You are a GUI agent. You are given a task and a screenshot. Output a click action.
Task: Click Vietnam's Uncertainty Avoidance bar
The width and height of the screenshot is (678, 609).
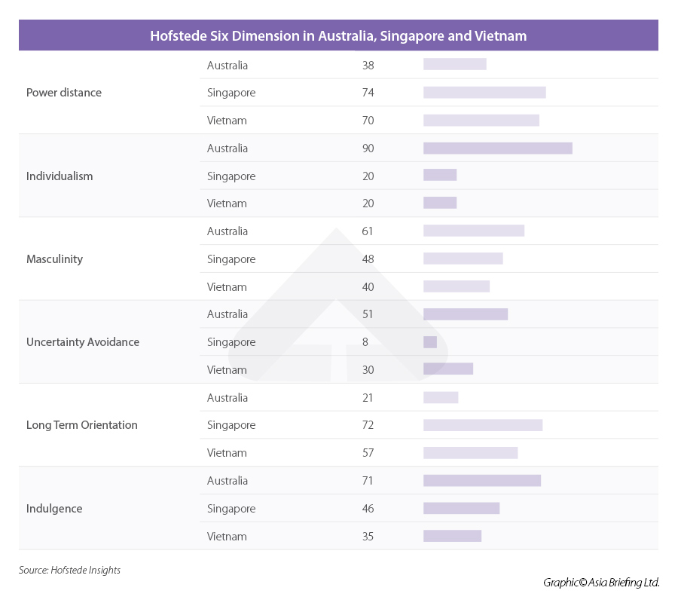coord(448,370)
